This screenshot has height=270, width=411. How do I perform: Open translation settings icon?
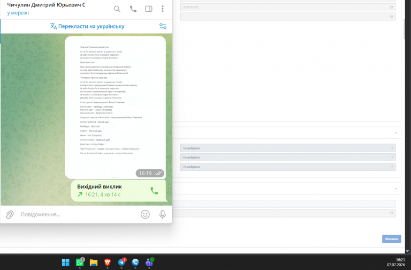point(163,26)
